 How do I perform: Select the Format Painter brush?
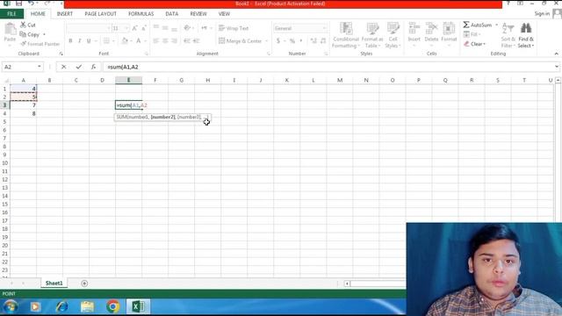(24, 44)
